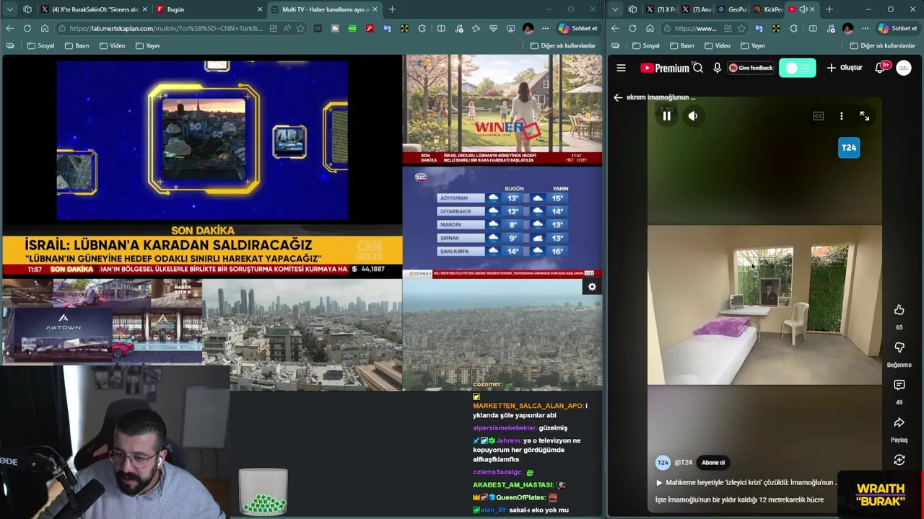The width and height of the screenshot is (924, 519).
Task: Switch to the KickPe tab in right browser
Action: click(767, 9)
